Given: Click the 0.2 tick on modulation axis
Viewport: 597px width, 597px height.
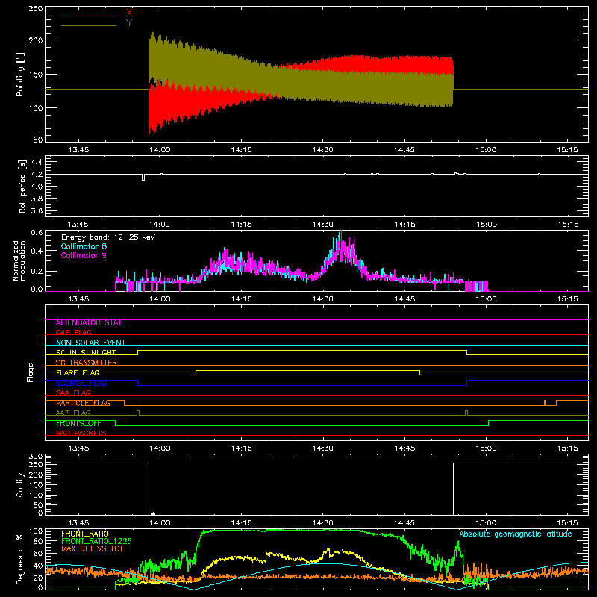Looking at the screenshot, I should tap(37, 272).
